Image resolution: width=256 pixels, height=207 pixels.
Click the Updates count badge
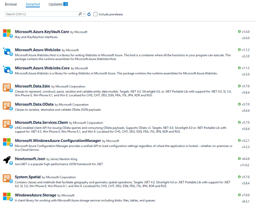click(x=66, y=4)
